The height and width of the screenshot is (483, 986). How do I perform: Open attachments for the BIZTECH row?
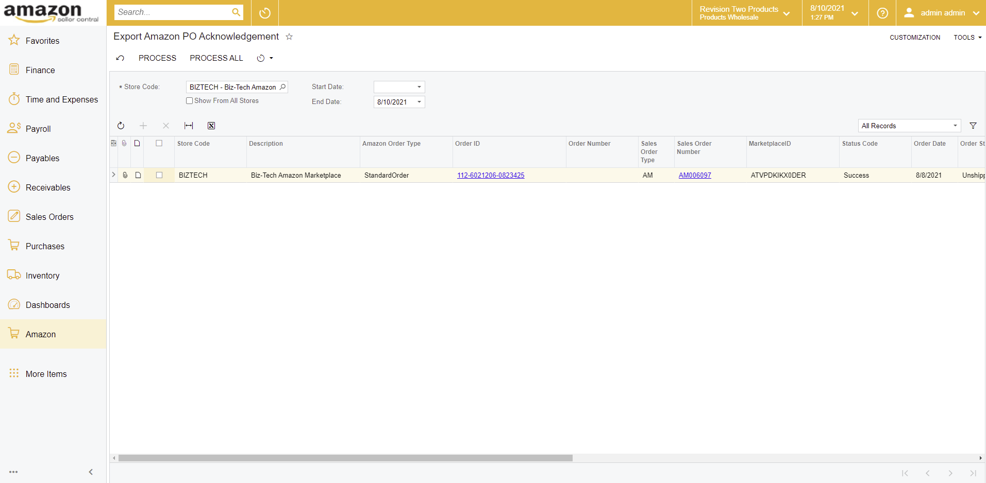(x=125, y=175)
